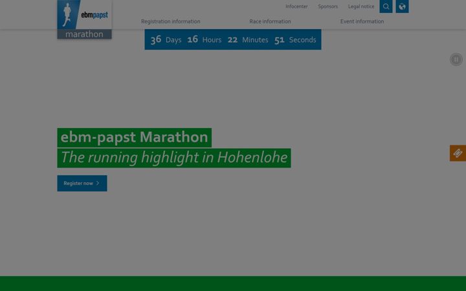This screenshot has height=291, width=466.
Task: Open Race information menu
Action: (270, 21)
